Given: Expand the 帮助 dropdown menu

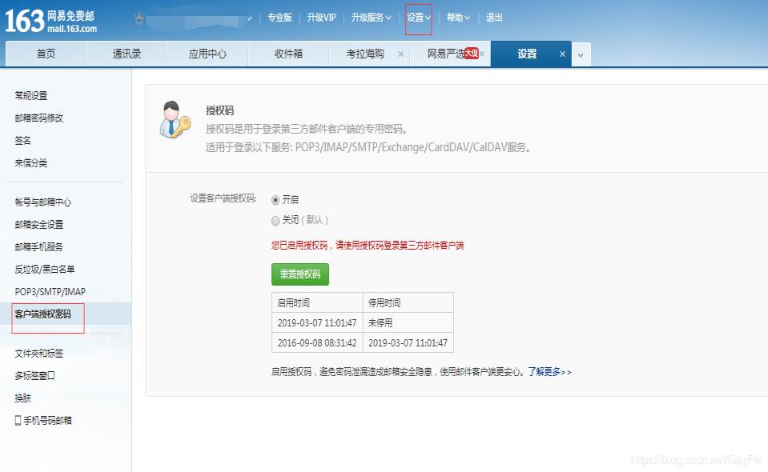Looking at the screenshot, I should (455, 16).
